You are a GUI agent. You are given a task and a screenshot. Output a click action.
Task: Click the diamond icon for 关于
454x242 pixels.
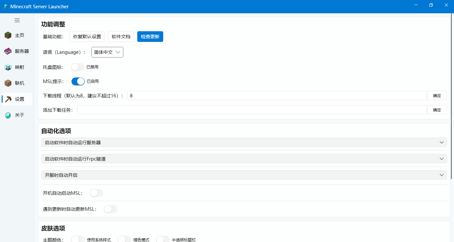pos(8,115)
